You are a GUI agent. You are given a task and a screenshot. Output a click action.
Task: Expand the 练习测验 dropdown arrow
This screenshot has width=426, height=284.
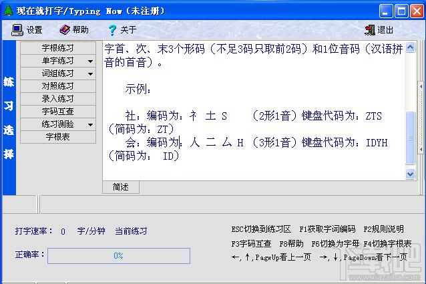point(90,125)
